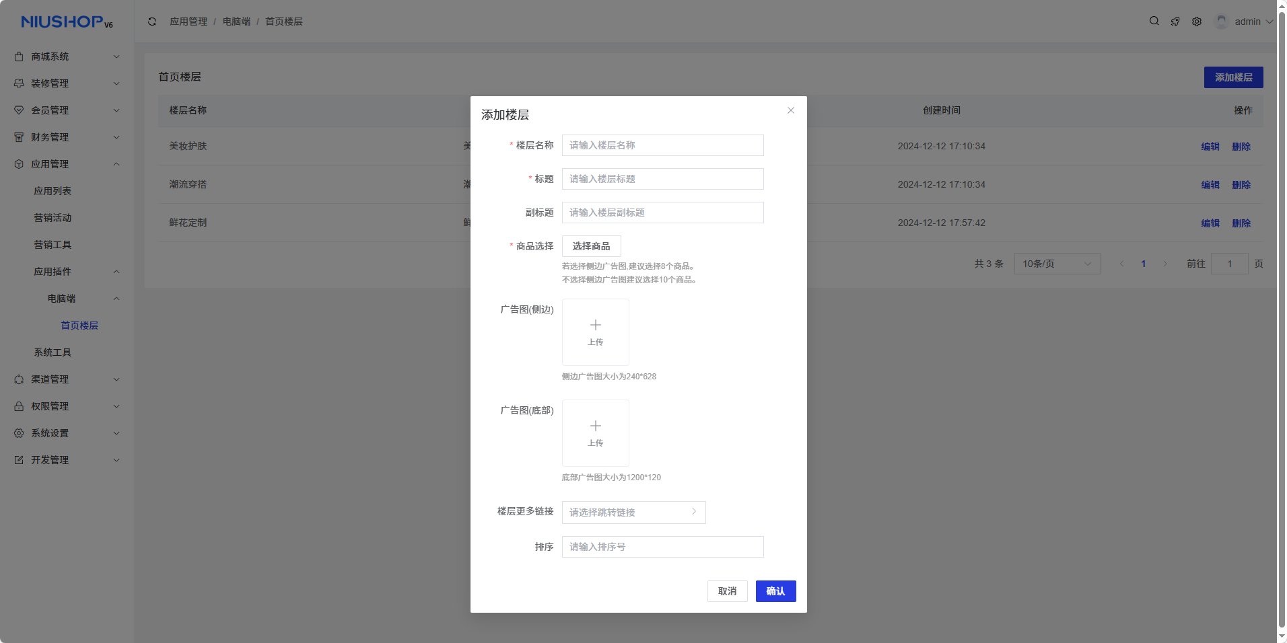This screenshot has width=1287, height=643.
Task: Open 营销工具 in the sidebar
Action: point(53,245)
